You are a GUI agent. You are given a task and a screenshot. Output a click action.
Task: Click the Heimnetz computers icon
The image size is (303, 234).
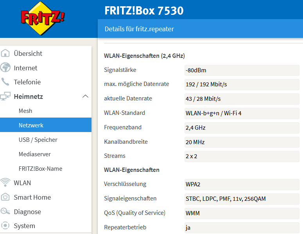point(5,96)
